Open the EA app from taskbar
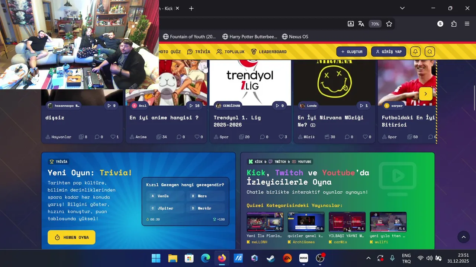This screenshot has width=476, height=267. coord(287,258)
